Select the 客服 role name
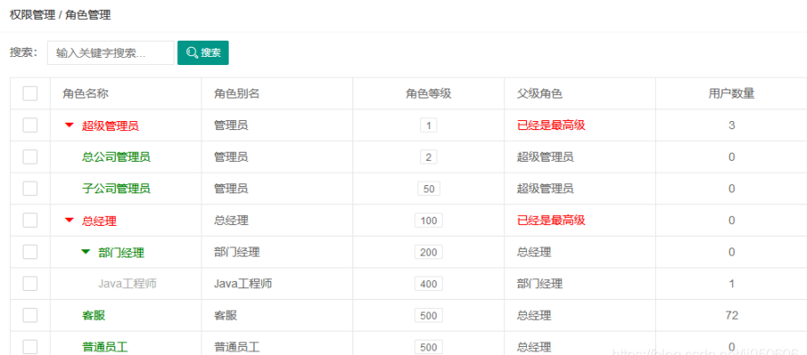 93,315
